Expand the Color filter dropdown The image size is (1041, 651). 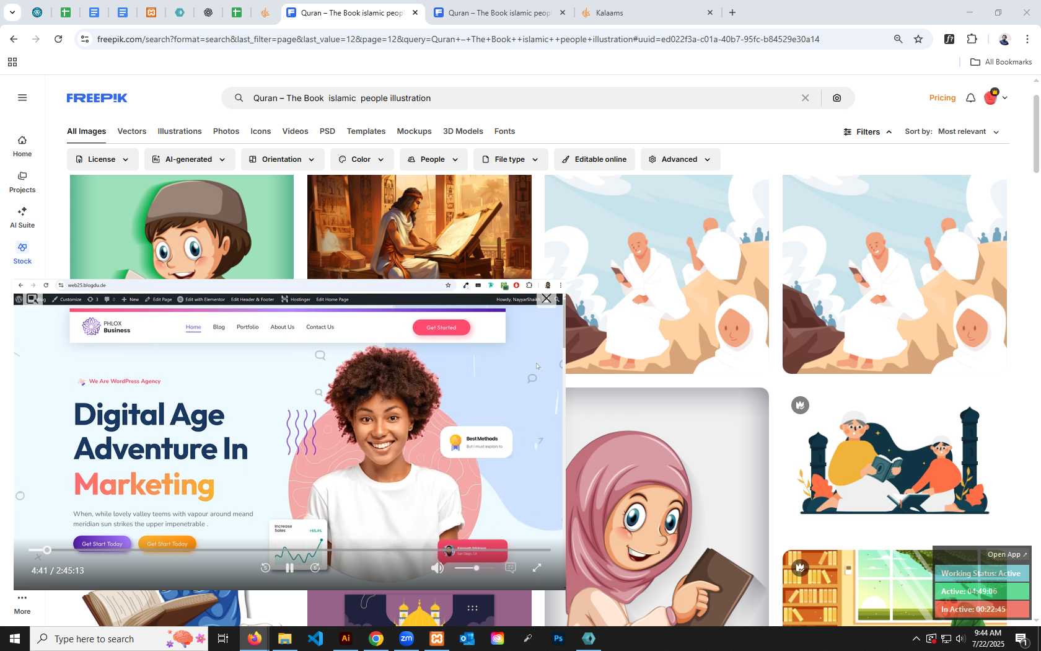pyautogui.click(x=362, y=159)
